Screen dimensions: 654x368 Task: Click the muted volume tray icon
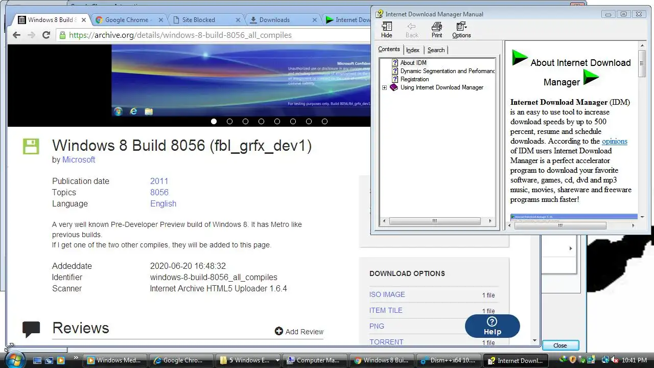615,360
